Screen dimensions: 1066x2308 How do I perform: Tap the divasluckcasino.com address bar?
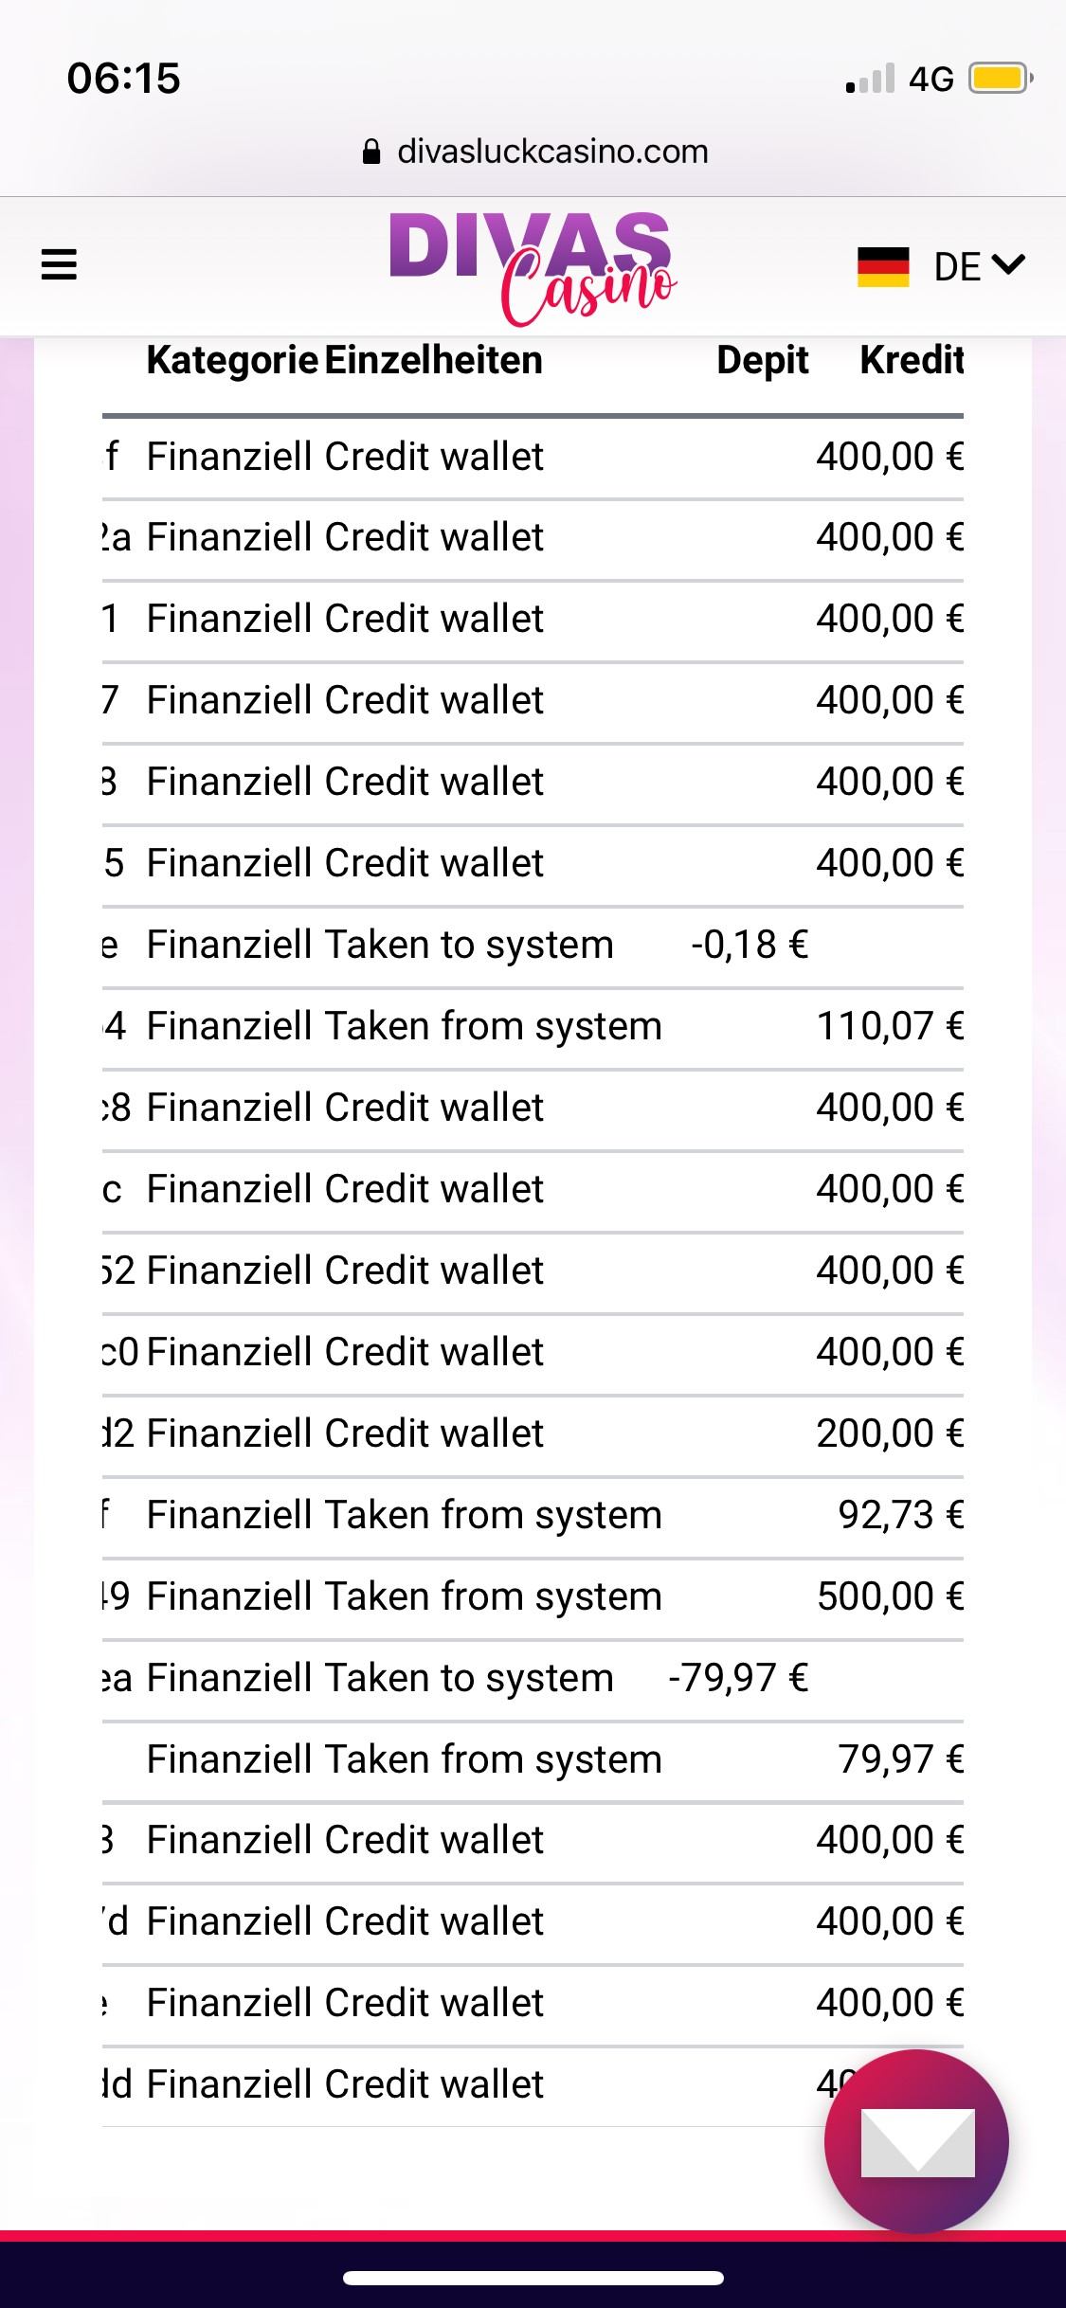coord(535,152)
